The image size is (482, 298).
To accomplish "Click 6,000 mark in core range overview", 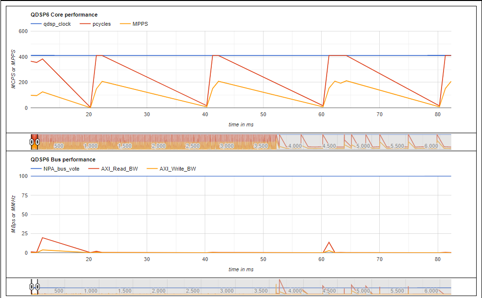I will [431, 146].
